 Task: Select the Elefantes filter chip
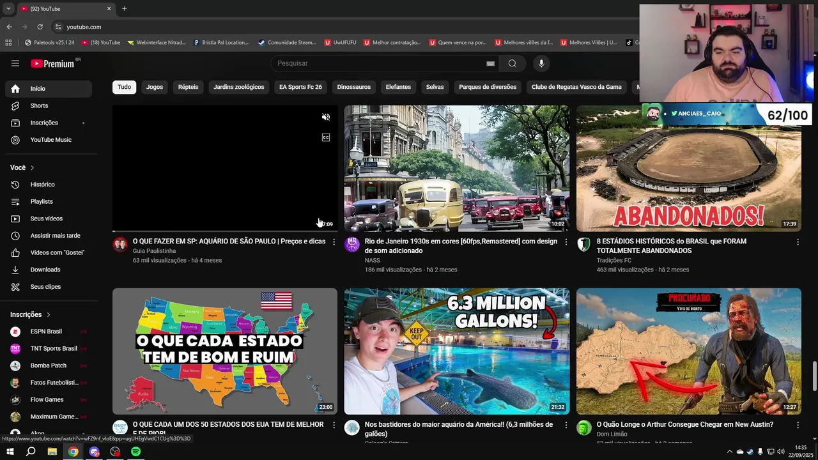click(398, 87)
